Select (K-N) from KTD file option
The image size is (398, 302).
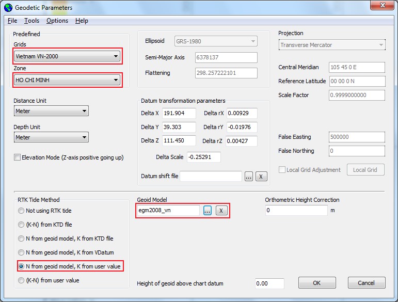[21, 225]
